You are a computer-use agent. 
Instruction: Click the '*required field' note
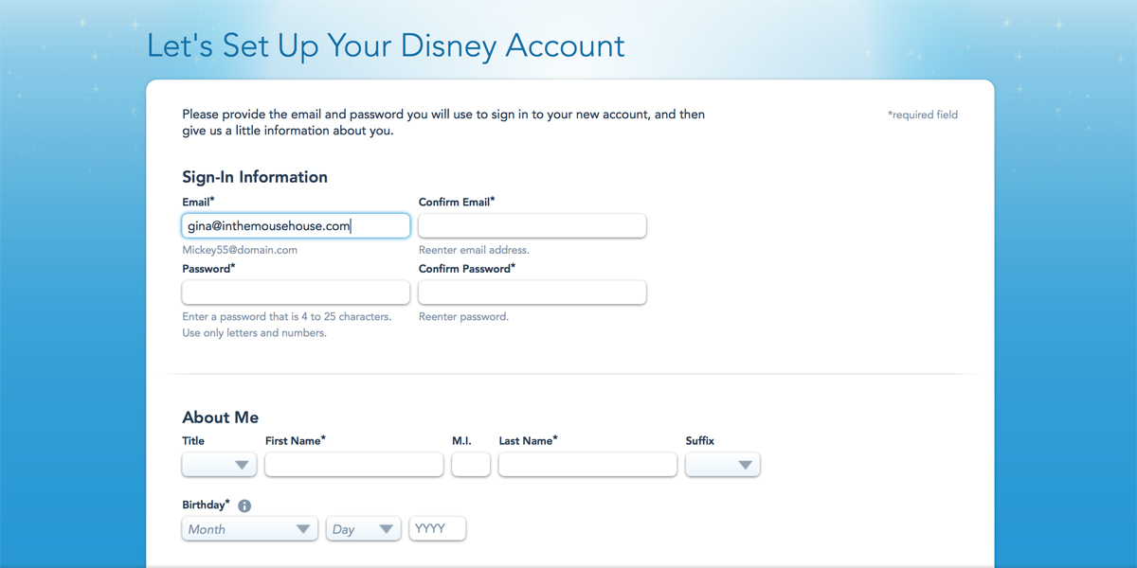pos(923,115)
